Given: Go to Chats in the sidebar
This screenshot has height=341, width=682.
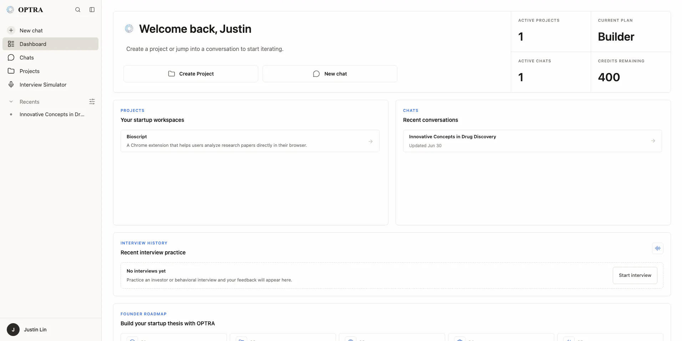Looking at the screenshot, I should [x=50, y=58].
